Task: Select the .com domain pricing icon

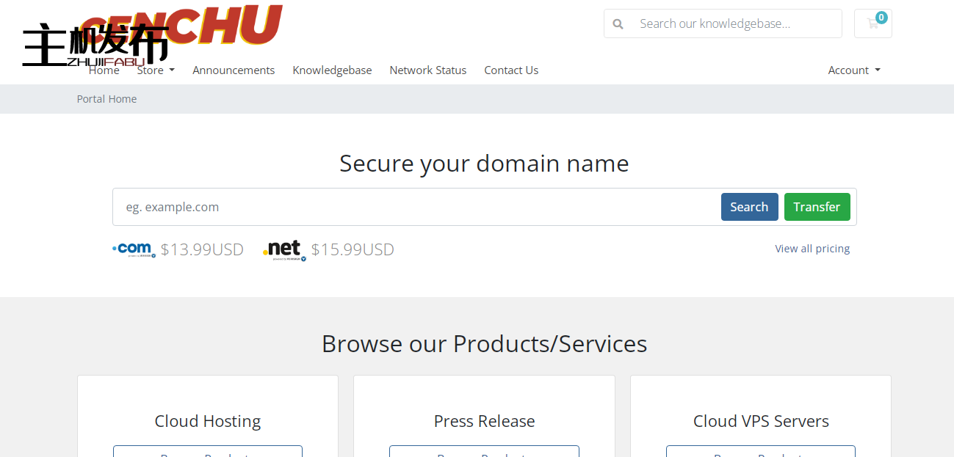Action: (134, 249)
